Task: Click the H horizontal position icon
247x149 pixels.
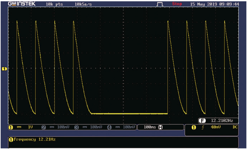Action: (161, 127)
